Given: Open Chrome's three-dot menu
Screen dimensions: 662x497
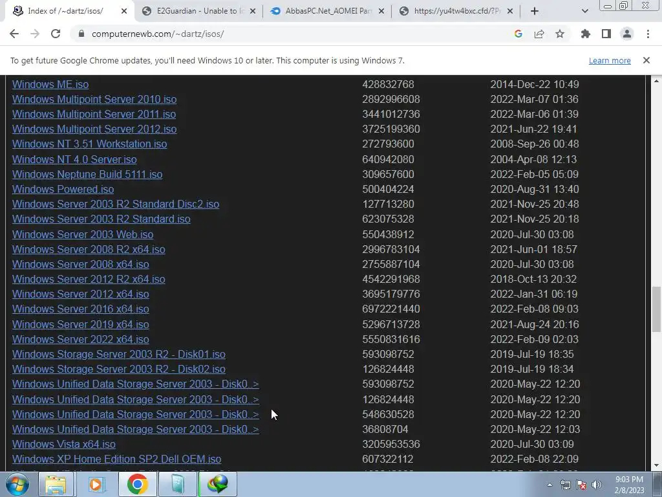Looking at the screenshot, I should click(x=648, y=34).
